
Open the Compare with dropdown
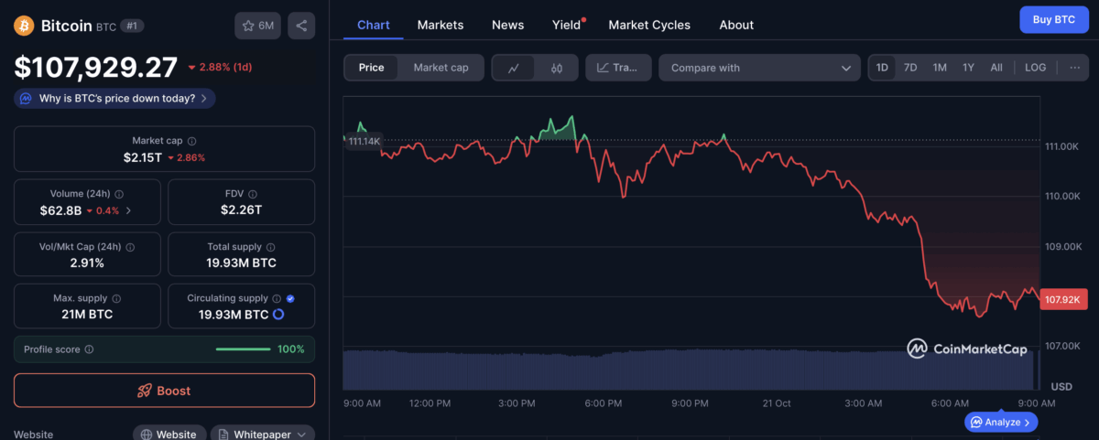coord(758,68)
